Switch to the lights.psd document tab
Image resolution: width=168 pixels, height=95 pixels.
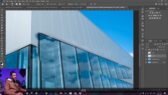tap(72, 7)
